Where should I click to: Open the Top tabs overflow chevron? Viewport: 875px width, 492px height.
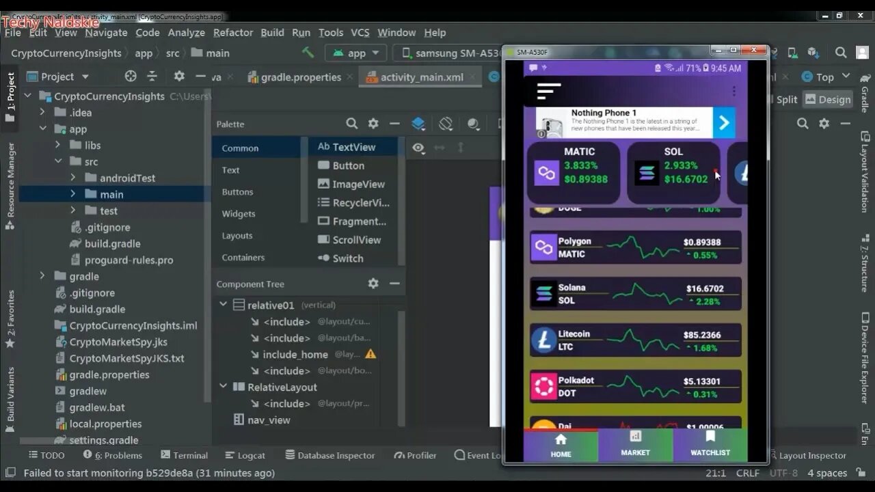point(846,77)
